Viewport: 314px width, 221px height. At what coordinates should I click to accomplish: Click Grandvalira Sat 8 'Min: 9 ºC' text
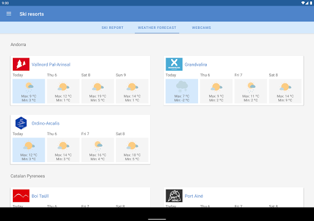pyautogui.click(x=285, y=100)
